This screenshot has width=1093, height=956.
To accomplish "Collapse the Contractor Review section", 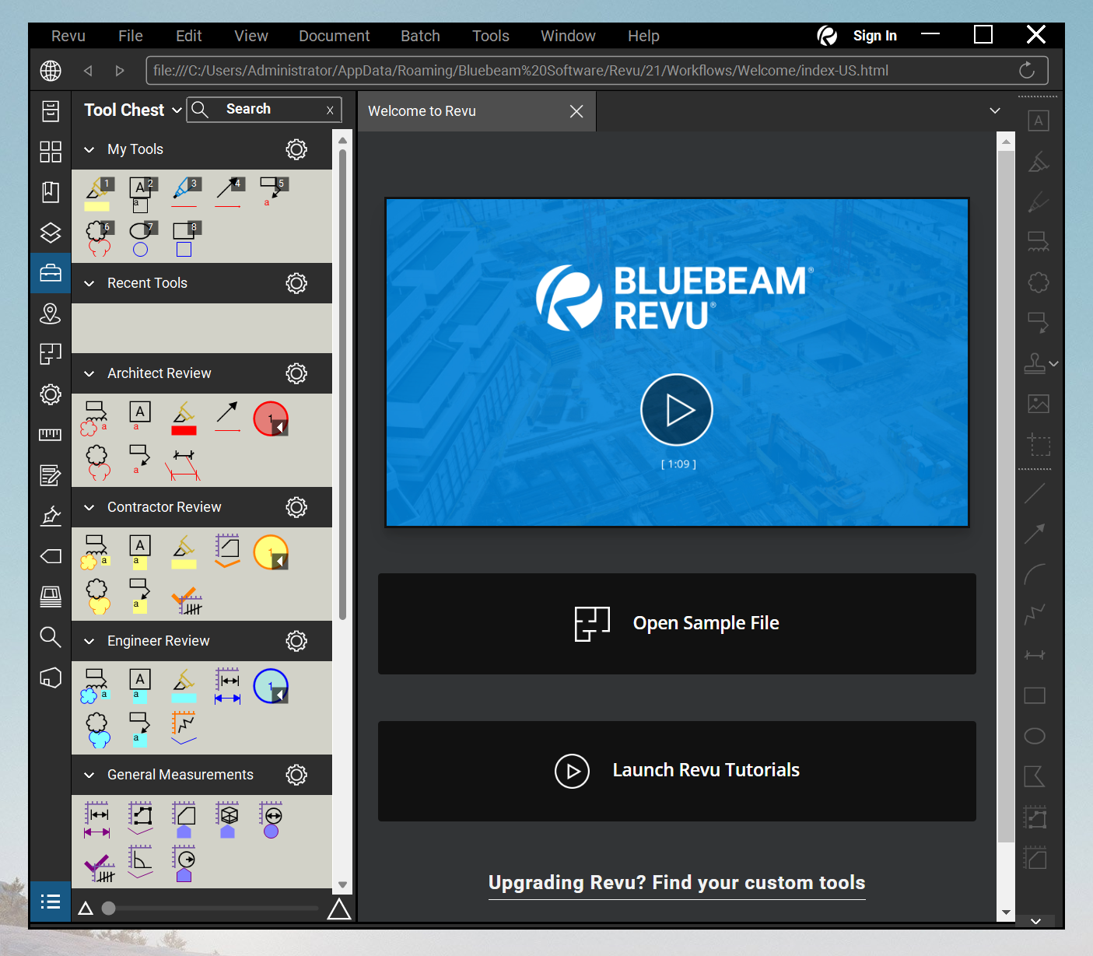I will (89, 507).
